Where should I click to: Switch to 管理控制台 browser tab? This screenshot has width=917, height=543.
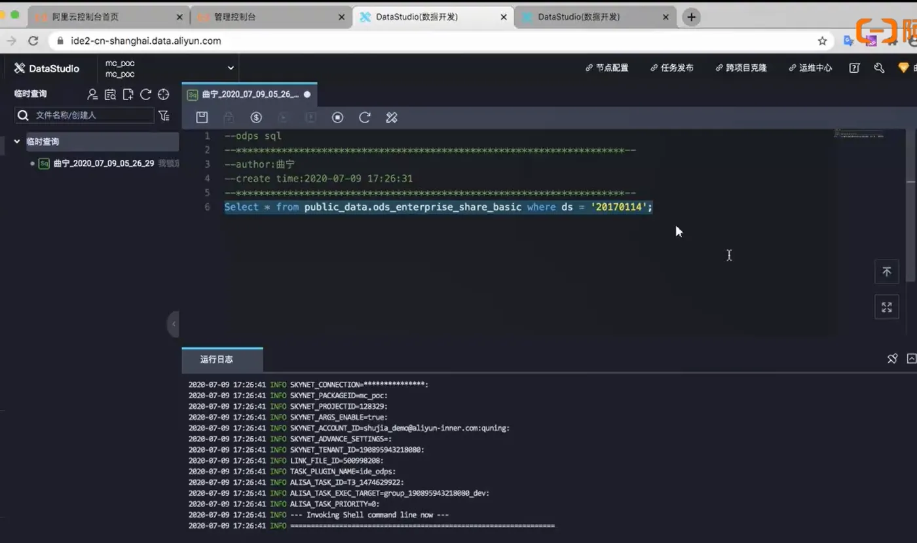[x=271, y=17]
